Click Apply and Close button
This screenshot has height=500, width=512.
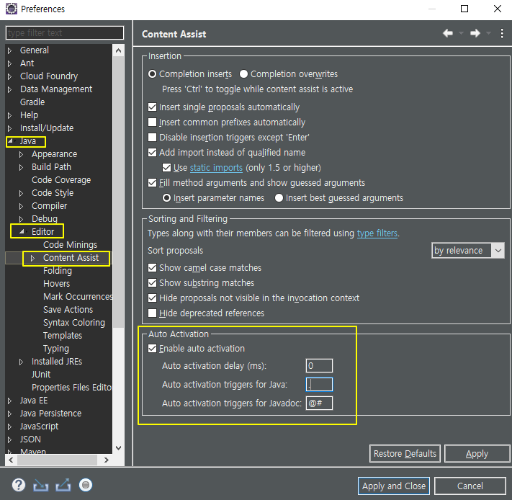point(394,486)
